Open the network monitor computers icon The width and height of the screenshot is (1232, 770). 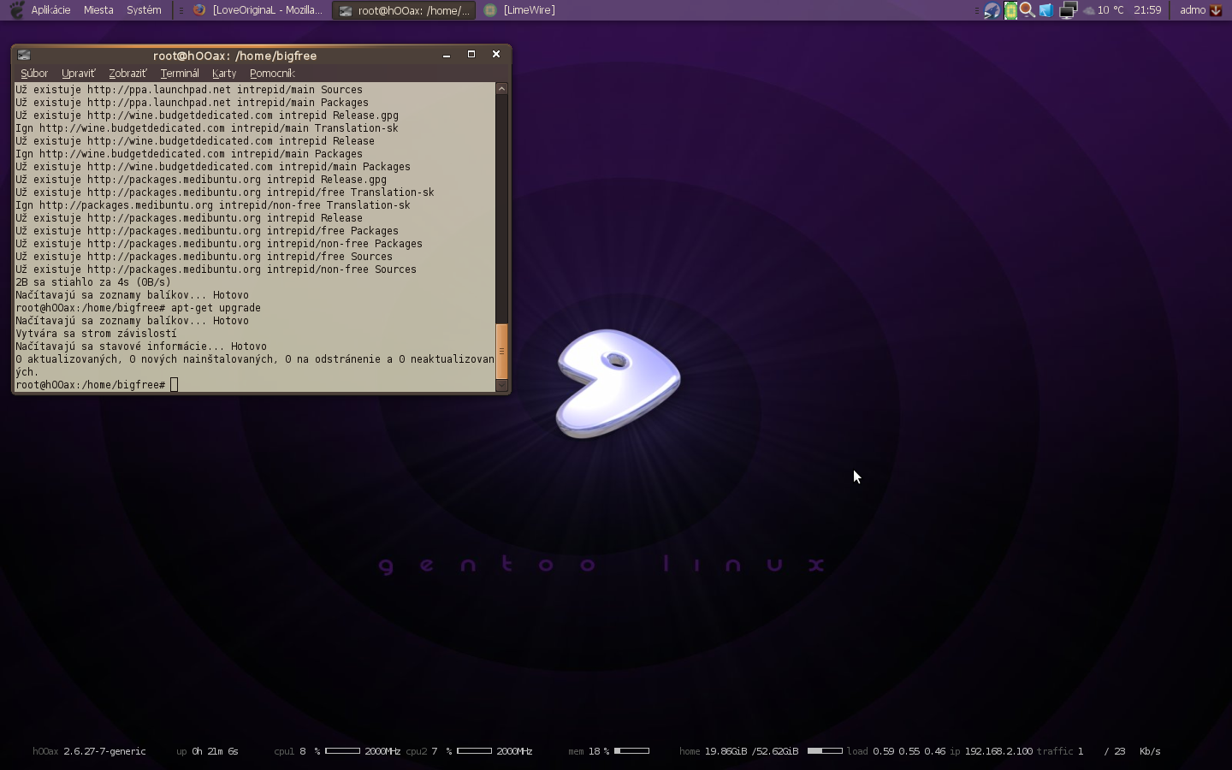click(1068, 10)
